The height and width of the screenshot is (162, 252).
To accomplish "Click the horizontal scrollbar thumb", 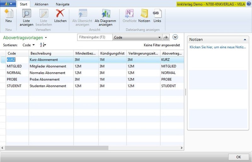I will [57, 148].
